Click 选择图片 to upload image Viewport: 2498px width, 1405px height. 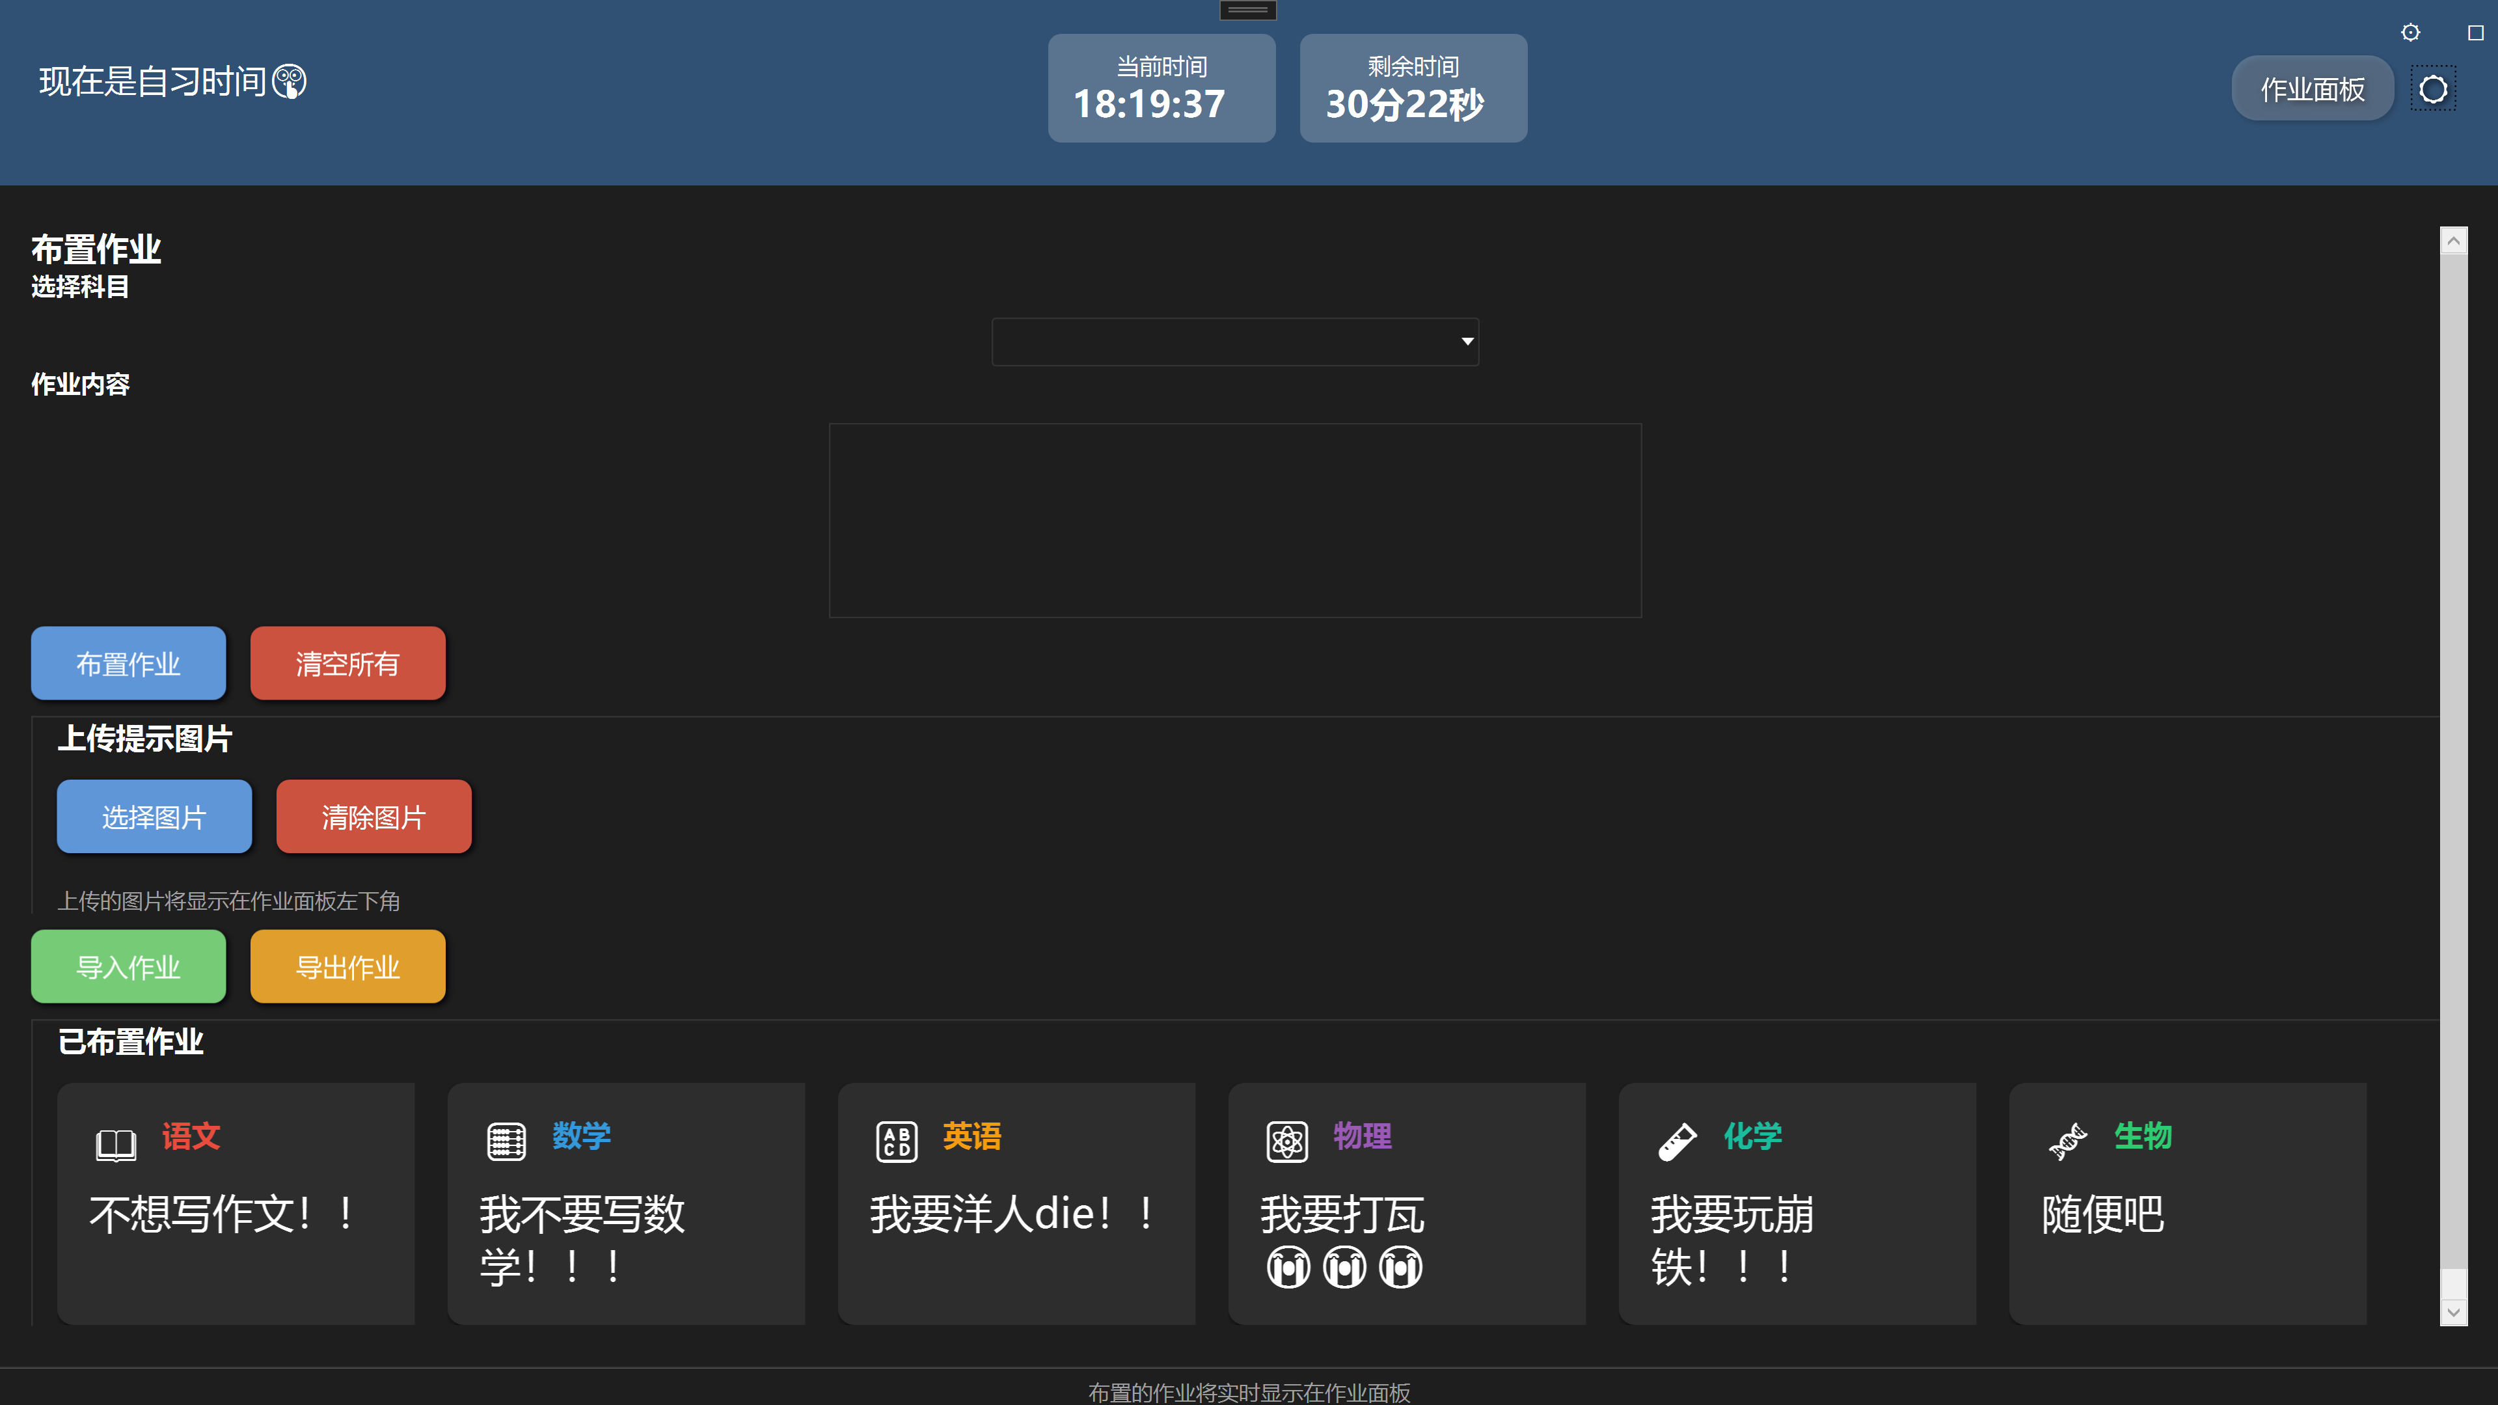click(154, 817)
